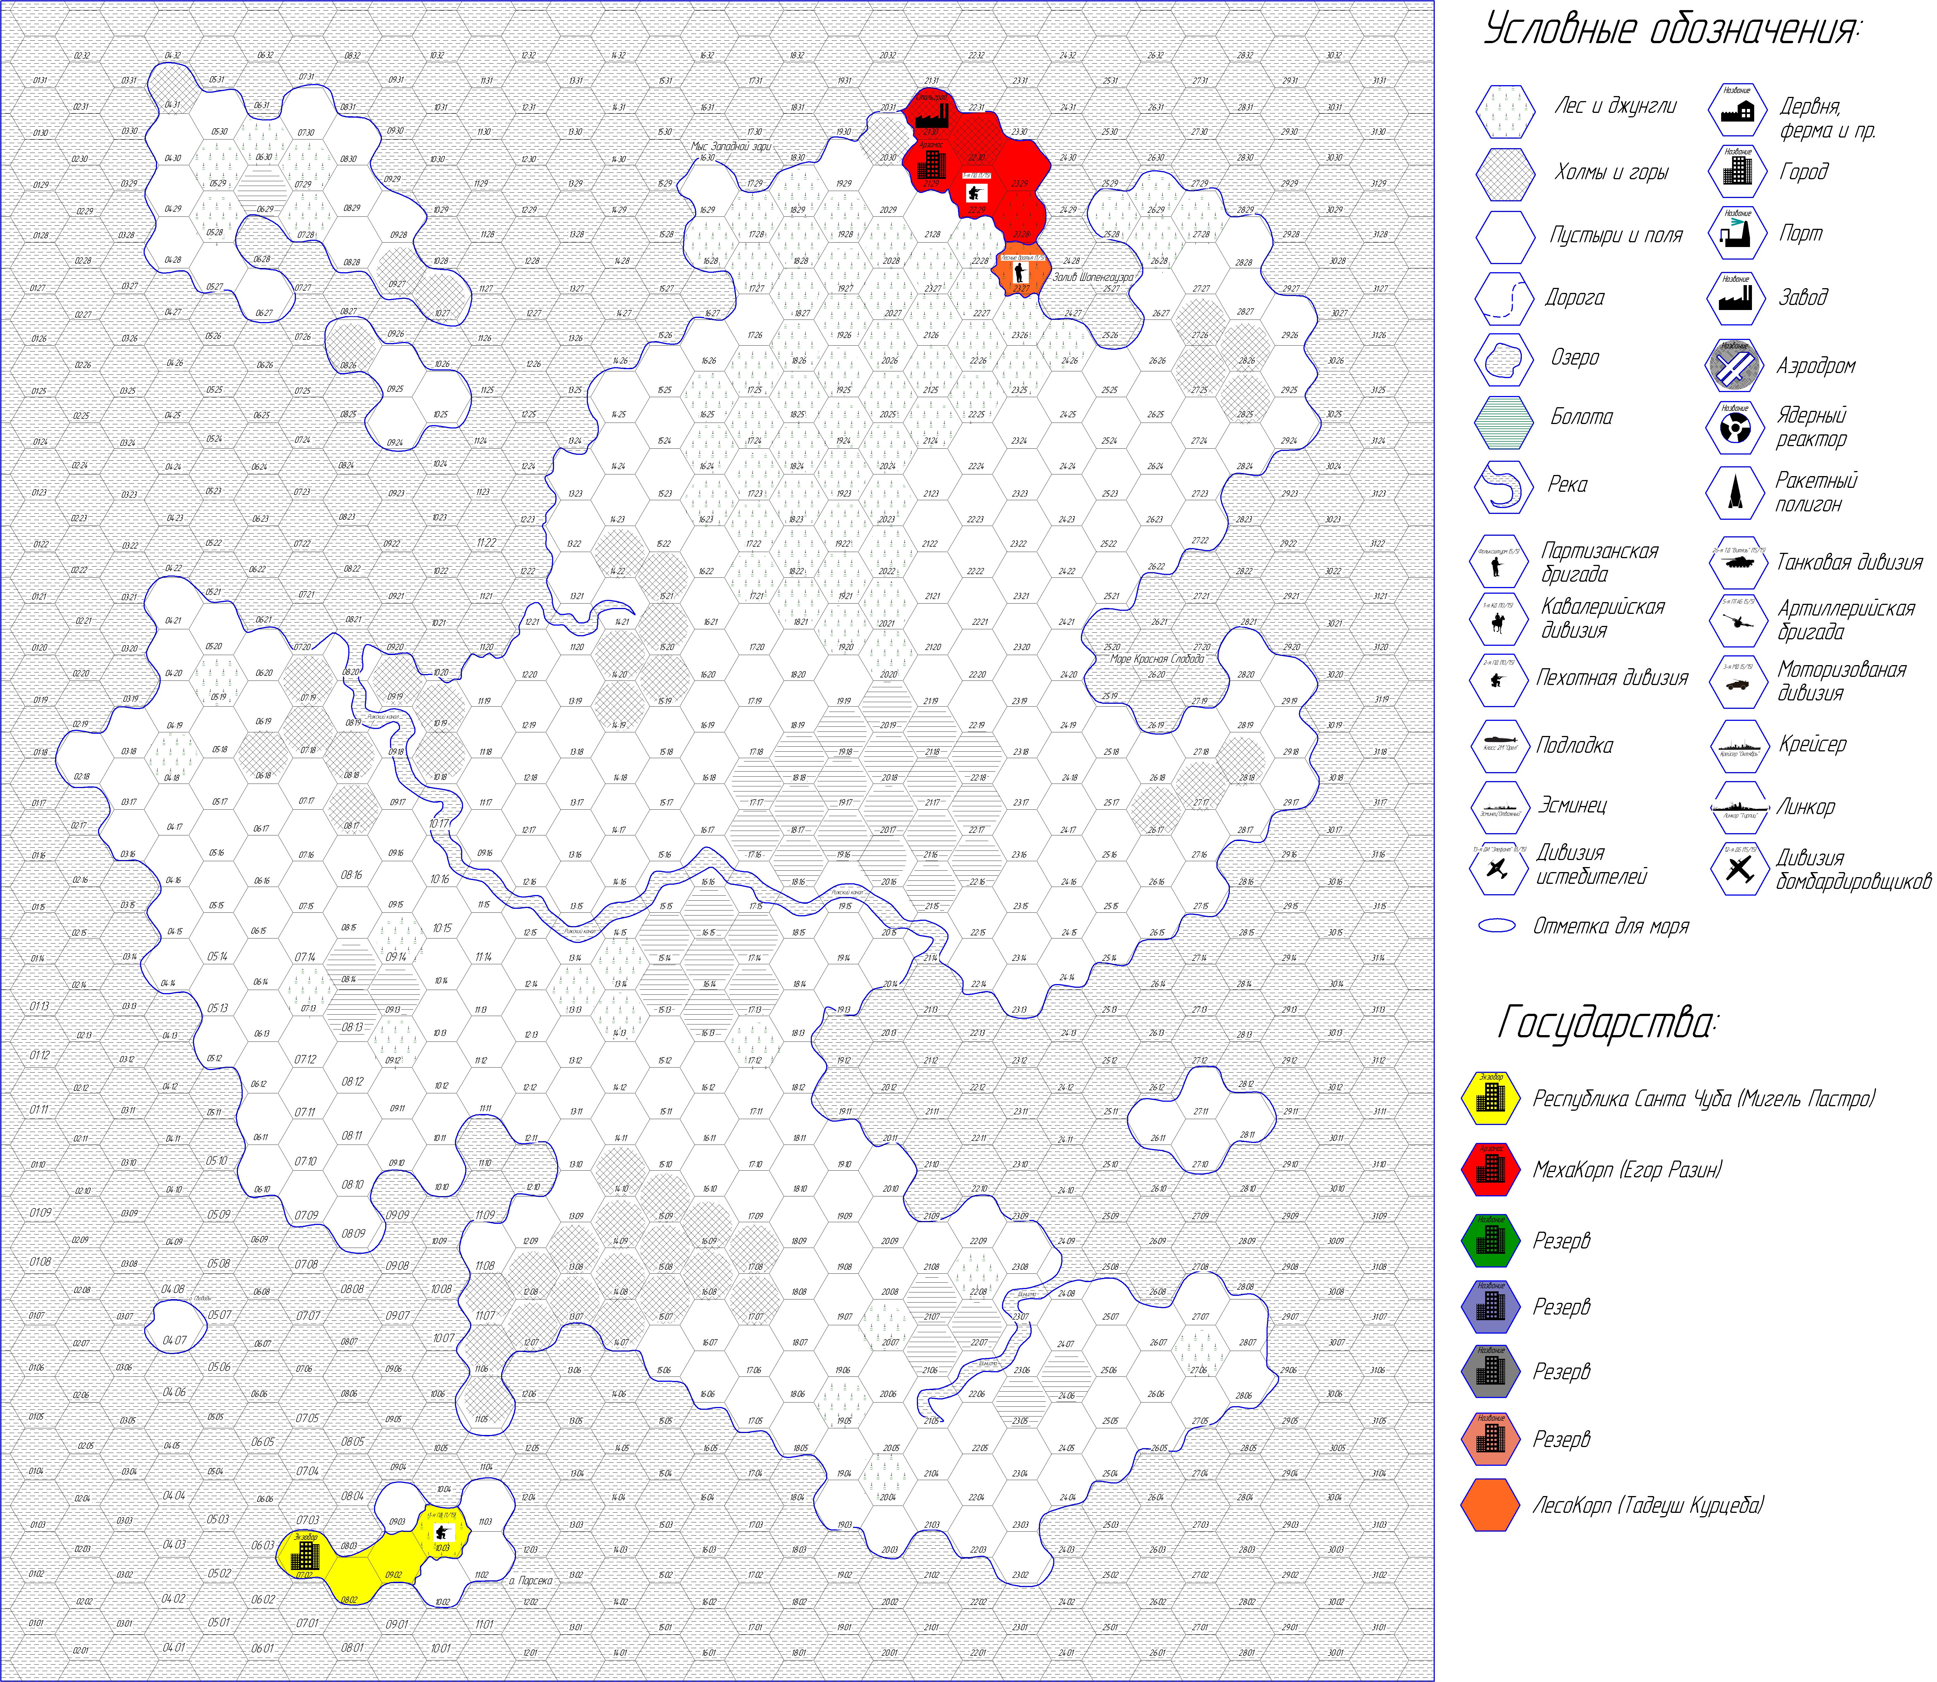Click the bomber division legend icon
This screenshot has width=1937, height=1682.
(1740, 869)
